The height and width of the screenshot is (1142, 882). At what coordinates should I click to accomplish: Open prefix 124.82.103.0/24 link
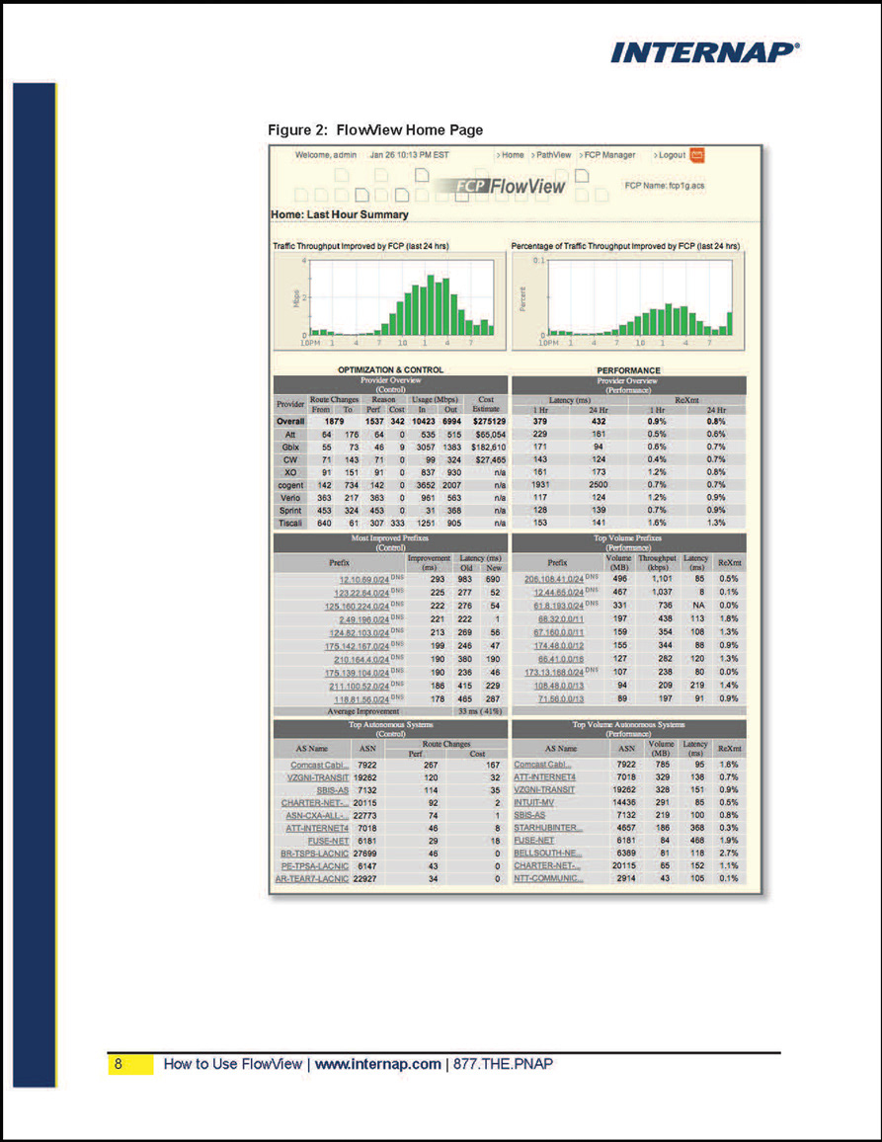[x=360, y=633]
